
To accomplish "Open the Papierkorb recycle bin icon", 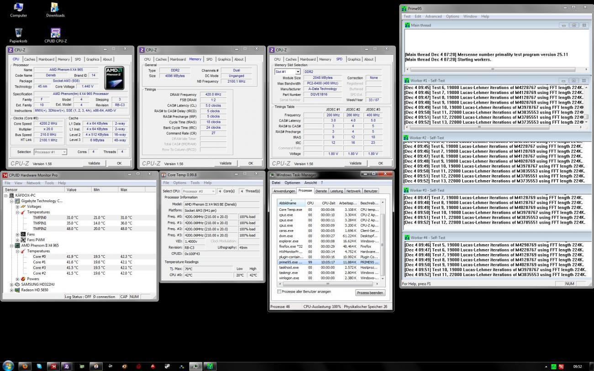I will point(18,35).
